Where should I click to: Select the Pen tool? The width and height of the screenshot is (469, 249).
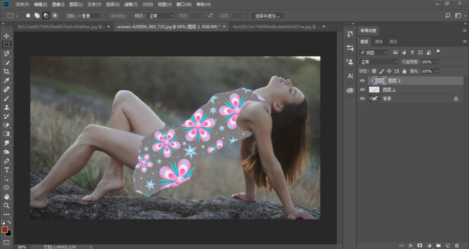[6, 161]
